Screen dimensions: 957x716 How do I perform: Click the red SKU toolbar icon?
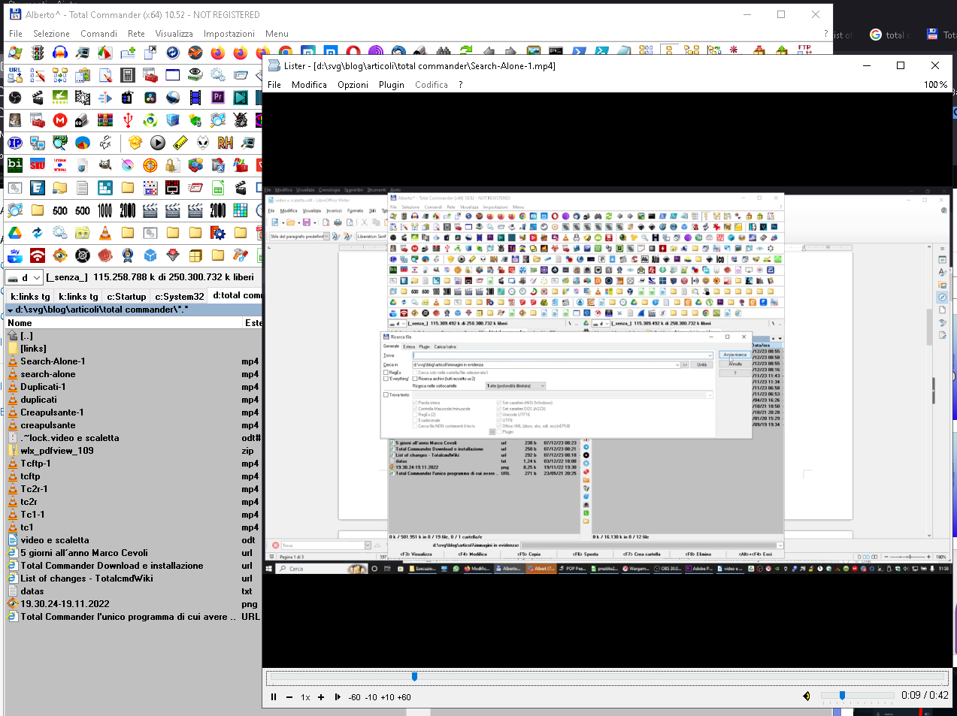pos(38,165)
